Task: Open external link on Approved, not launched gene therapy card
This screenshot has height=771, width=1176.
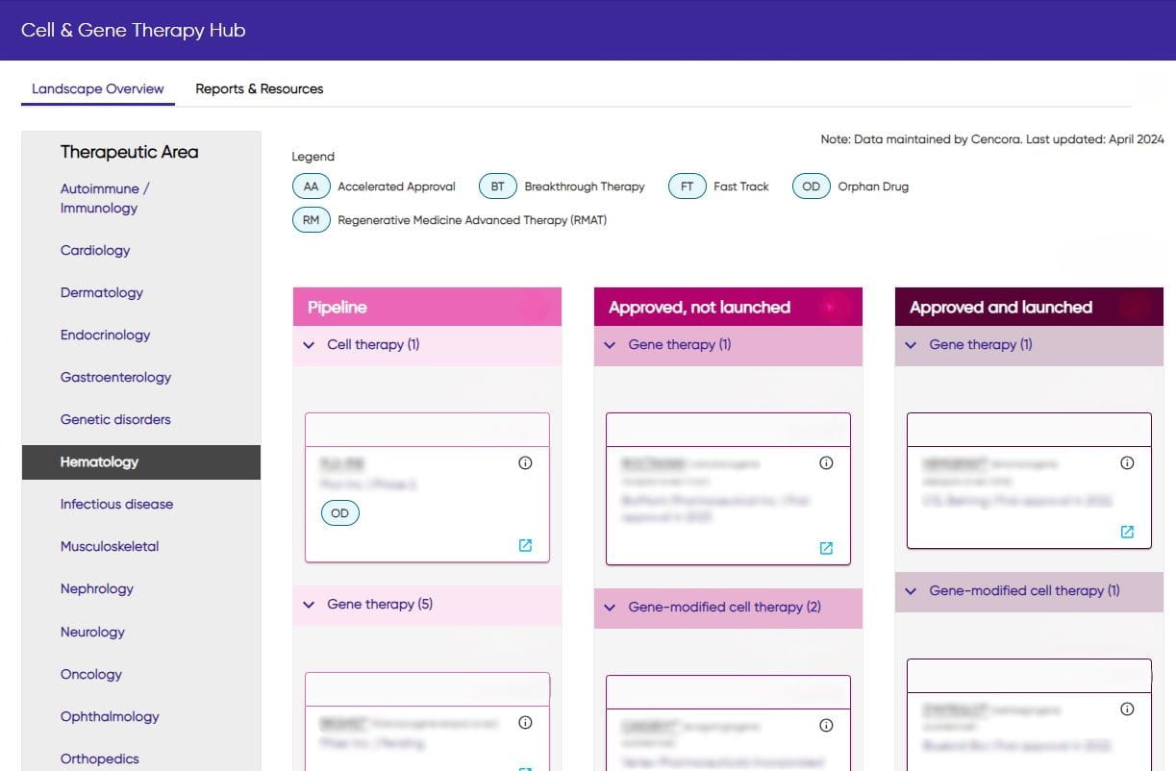Action: coord(826,548)
